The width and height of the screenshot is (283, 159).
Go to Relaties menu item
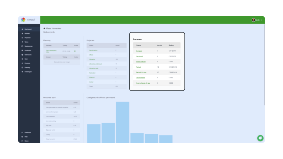click(x=27, y=33)
